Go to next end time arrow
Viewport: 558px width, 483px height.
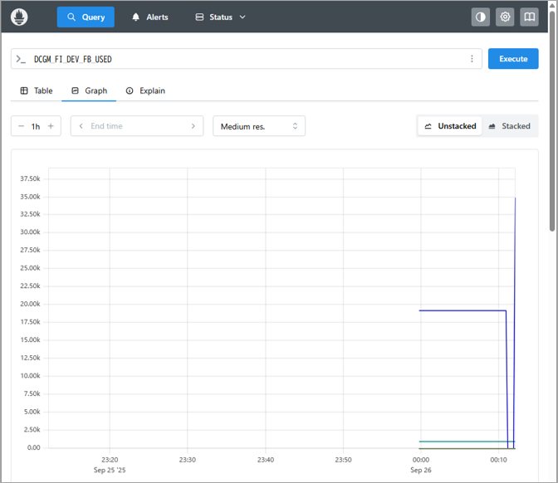pyautogui.click(x=193, y=126)
